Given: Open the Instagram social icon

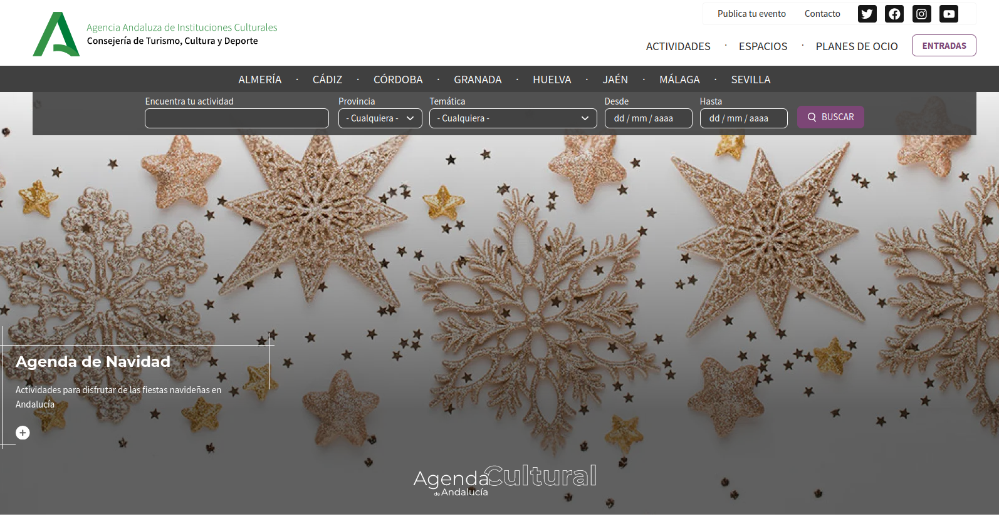Looking at the screenshot, I should click(x=921, y=14).
